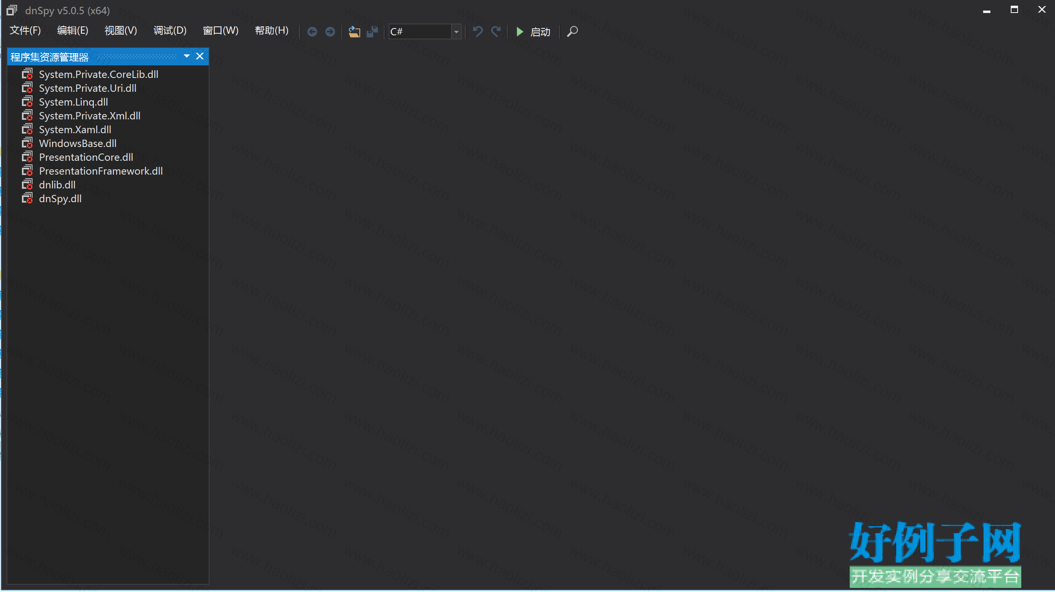Select PresentationCore.dll in the tree
The image size is (1055, 592).
tap(86, 158)
